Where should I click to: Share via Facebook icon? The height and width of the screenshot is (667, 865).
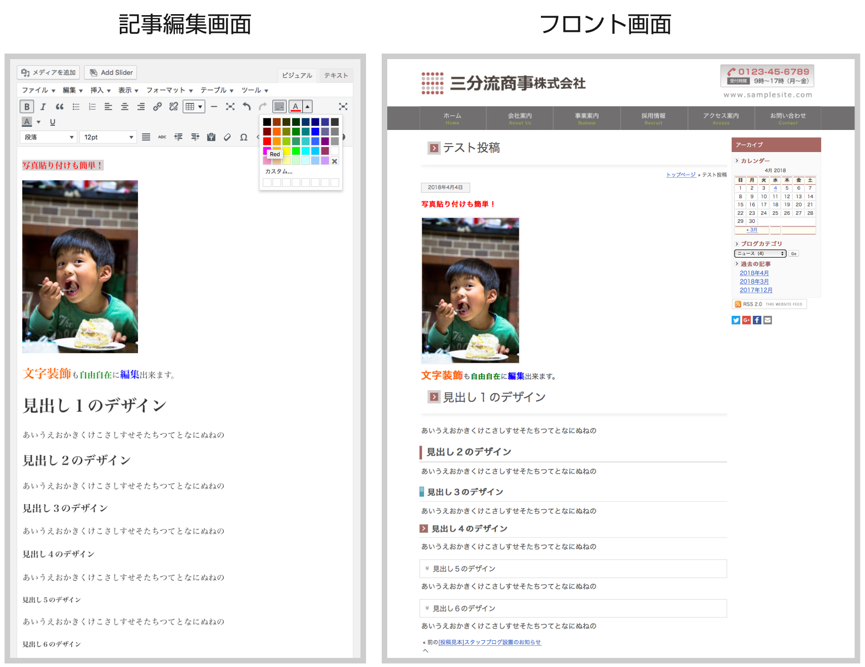pyautogui.click(x=757, y=320)
